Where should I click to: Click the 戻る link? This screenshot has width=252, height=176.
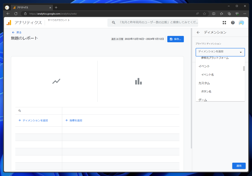[17, 32]
